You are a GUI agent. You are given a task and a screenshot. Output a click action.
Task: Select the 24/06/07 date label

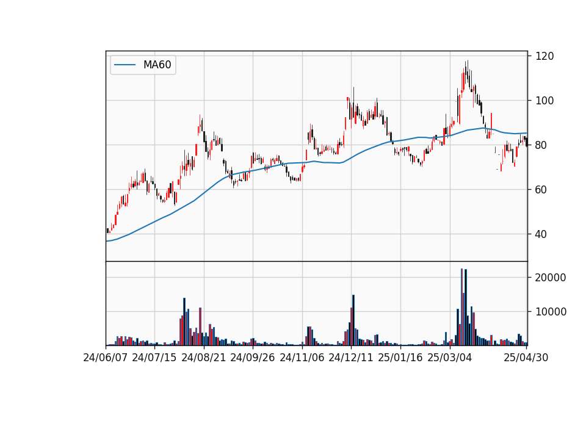105,358
